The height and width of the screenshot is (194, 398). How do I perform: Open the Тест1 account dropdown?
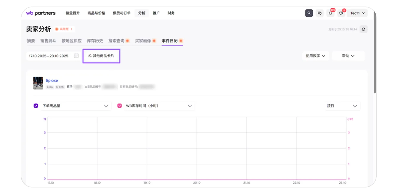tap(357, 13)
